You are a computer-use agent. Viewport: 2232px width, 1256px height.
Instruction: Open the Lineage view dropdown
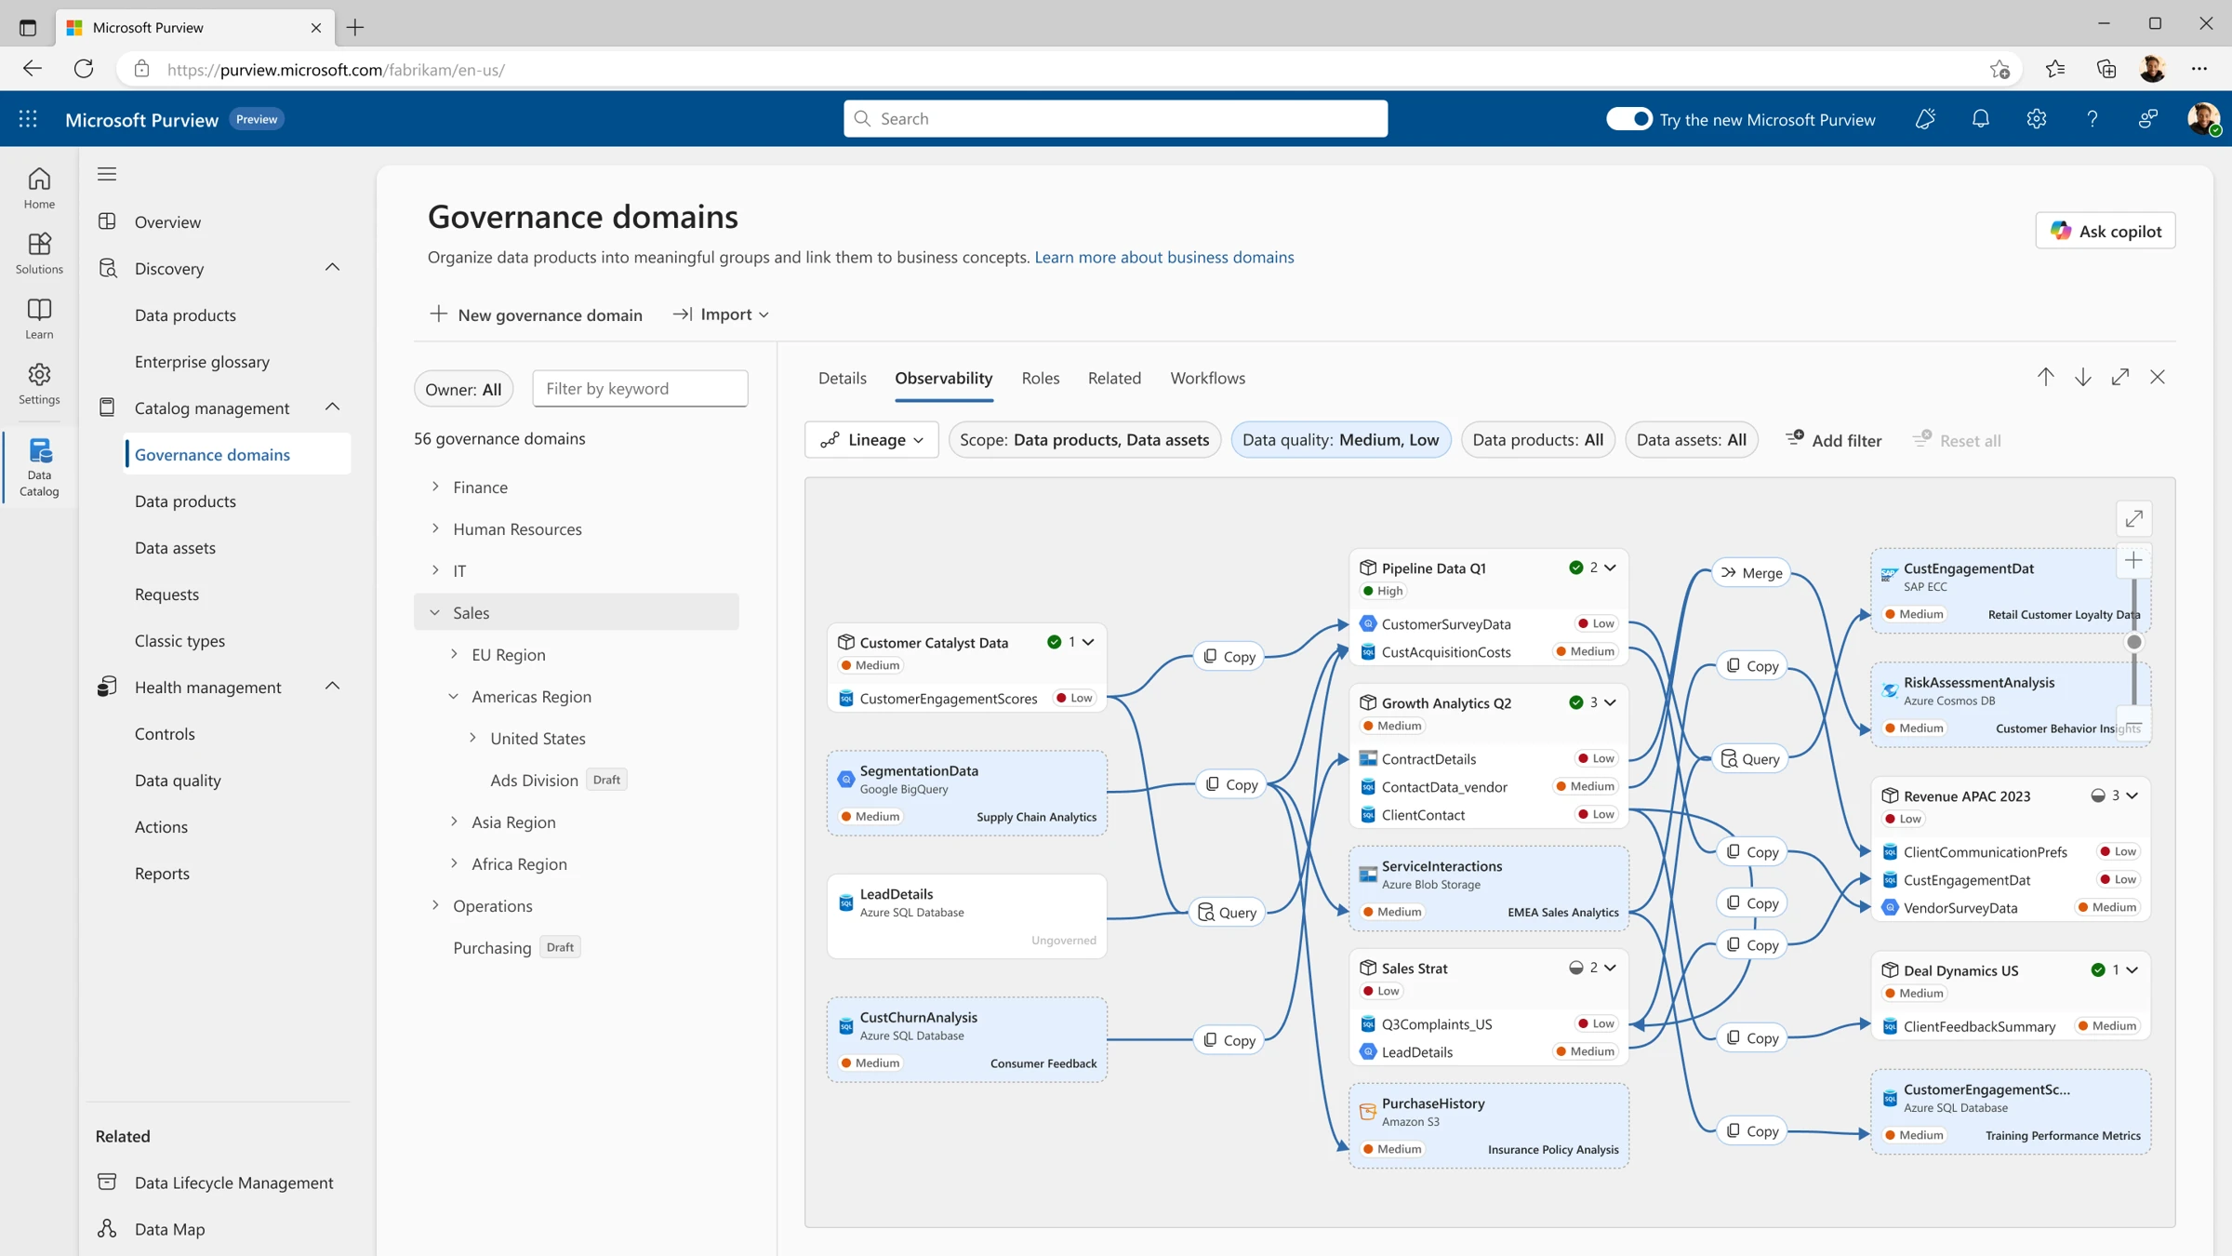pos(871,440)
